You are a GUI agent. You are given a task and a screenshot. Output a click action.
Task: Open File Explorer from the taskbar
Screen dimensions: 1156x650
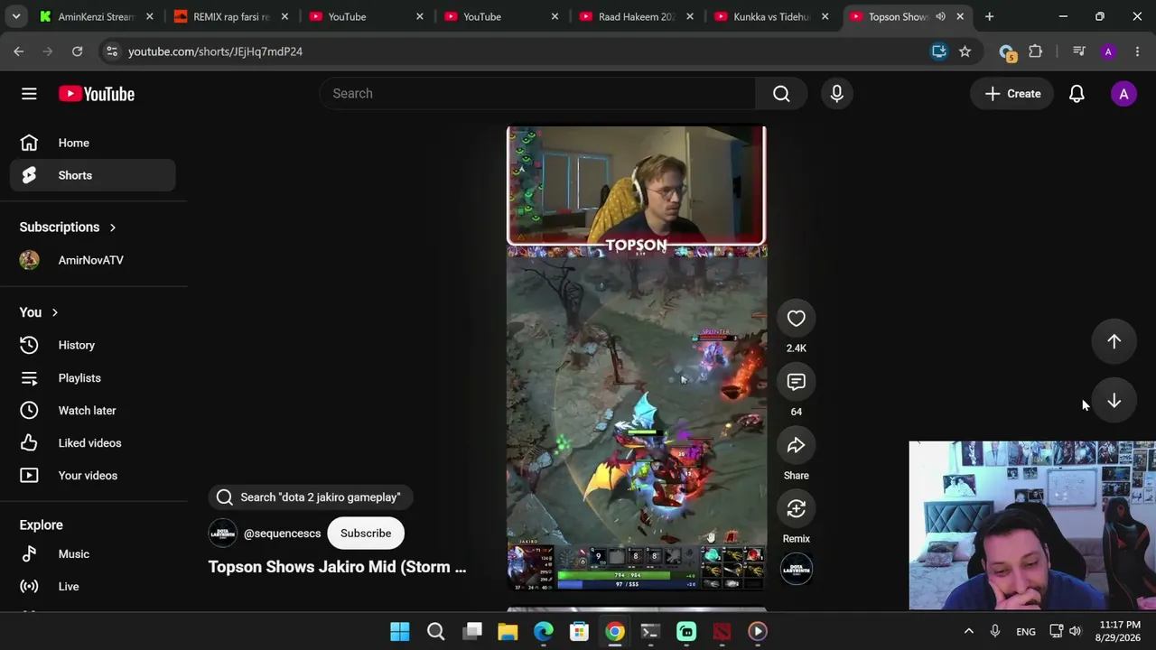[x=508, y=631]
